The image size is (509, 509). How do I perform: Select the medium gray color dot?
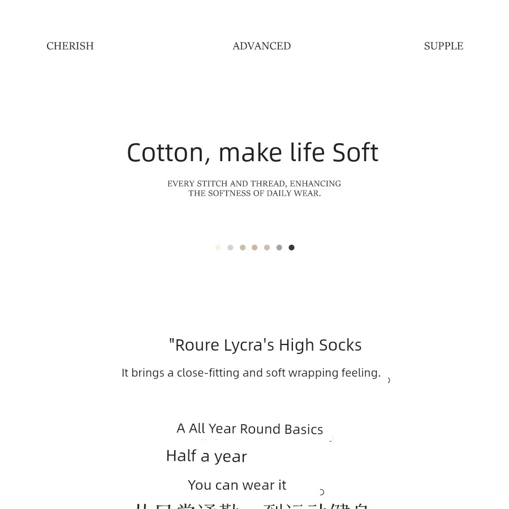pyautogui.click(x=279, y=248)
